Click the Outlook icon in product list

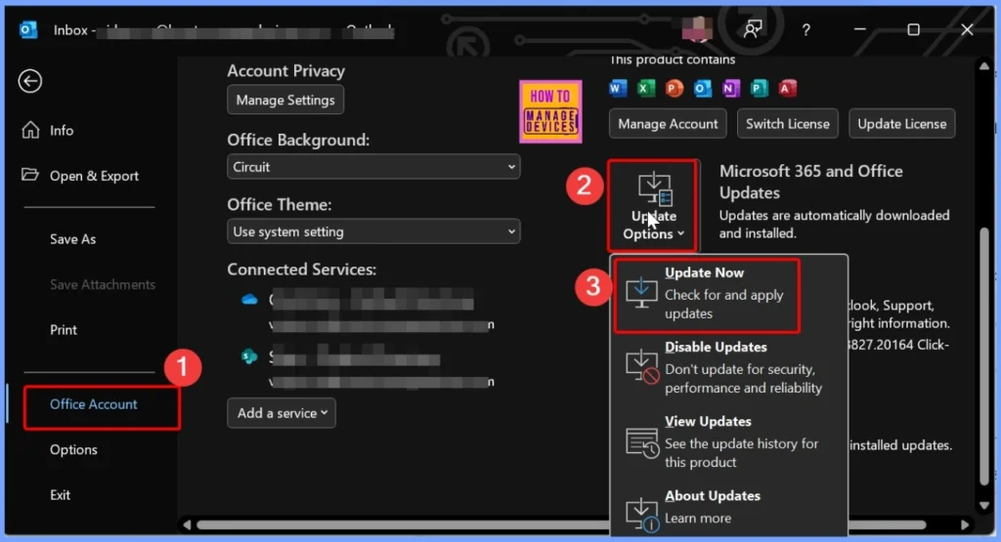click(x=702, y=88)
